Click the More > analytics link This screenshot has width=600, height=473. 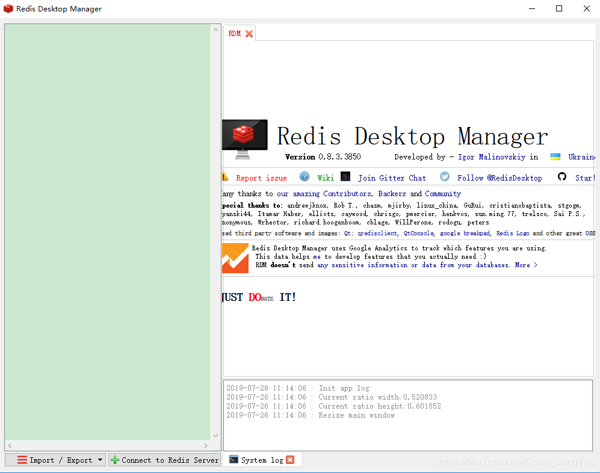[526, 265]
